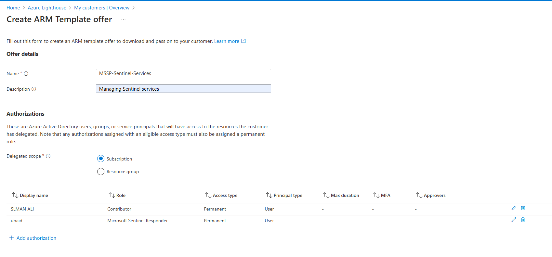This screenshot has height=257, width=552.
Task: Select the Resource group delegated scope
Action: click(101, 172)
